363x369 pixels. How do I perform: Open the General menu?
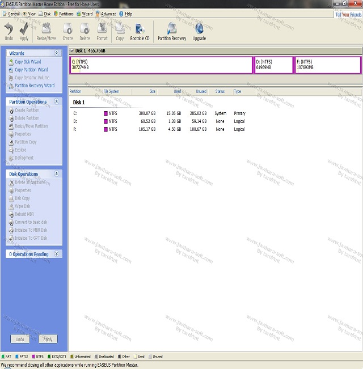pos(11,14)
